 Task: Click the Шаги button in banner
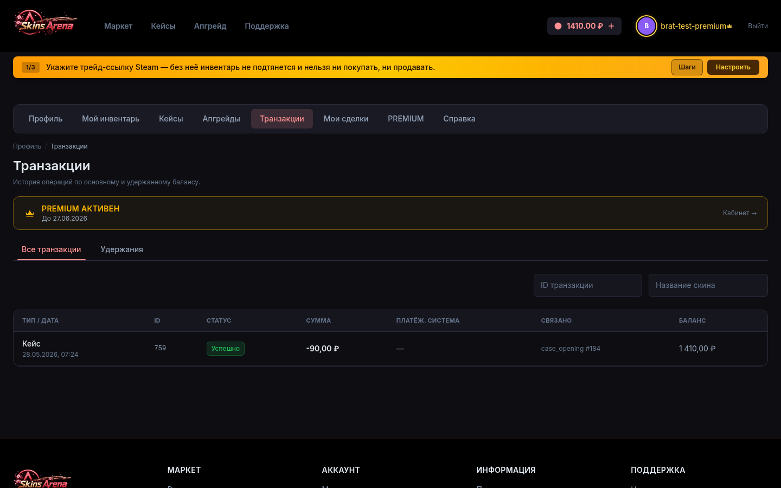coord(687,67)
